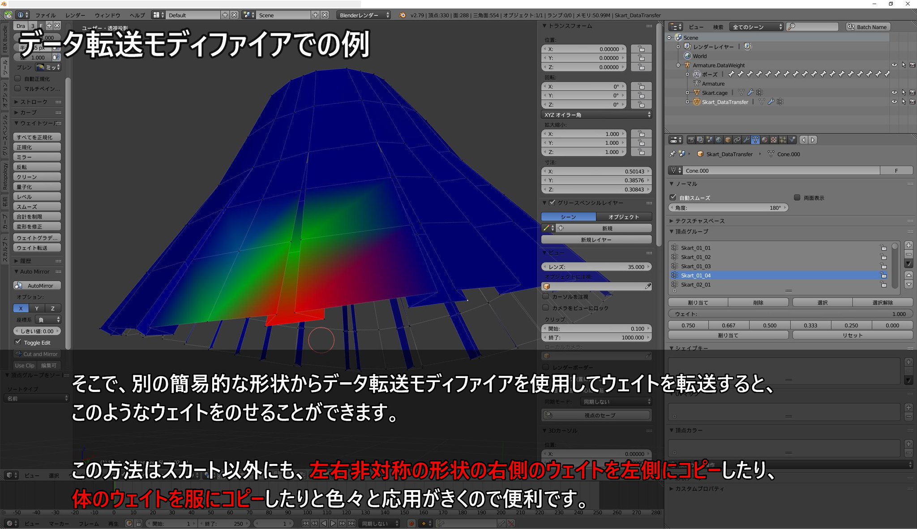Image resolution: width=917 pixels, height=529 pixels.
Task: Click the すべてを正規化 button
Action: tap(37, 137)
